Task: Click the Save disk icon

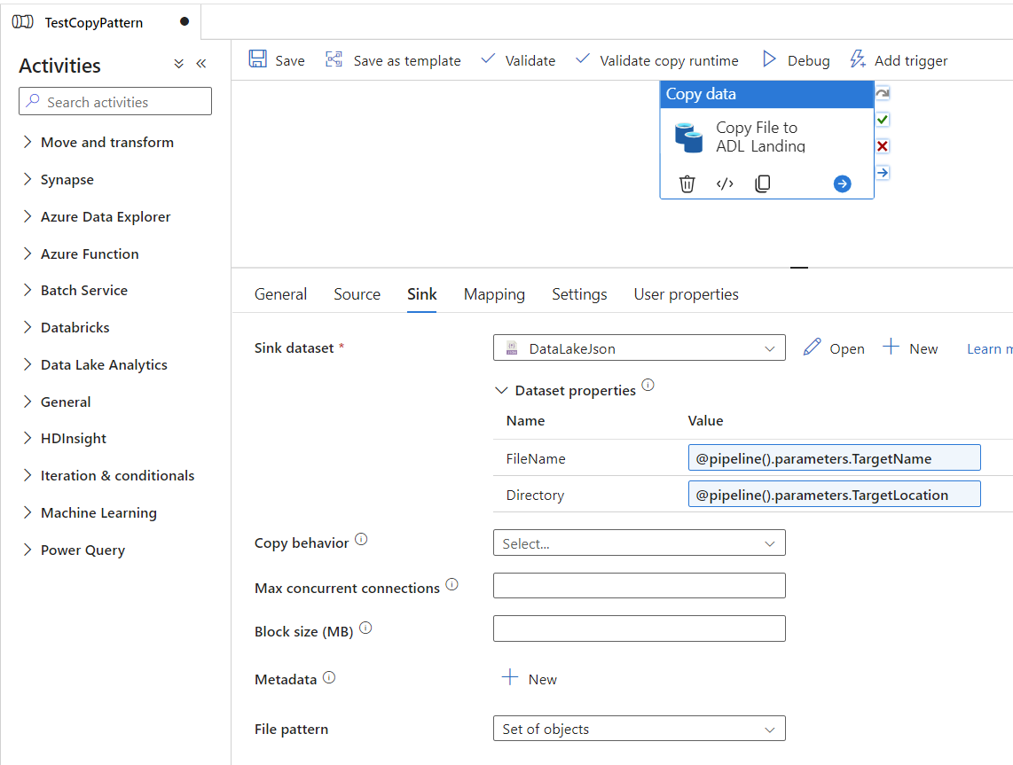Action: tap(258, 59)
